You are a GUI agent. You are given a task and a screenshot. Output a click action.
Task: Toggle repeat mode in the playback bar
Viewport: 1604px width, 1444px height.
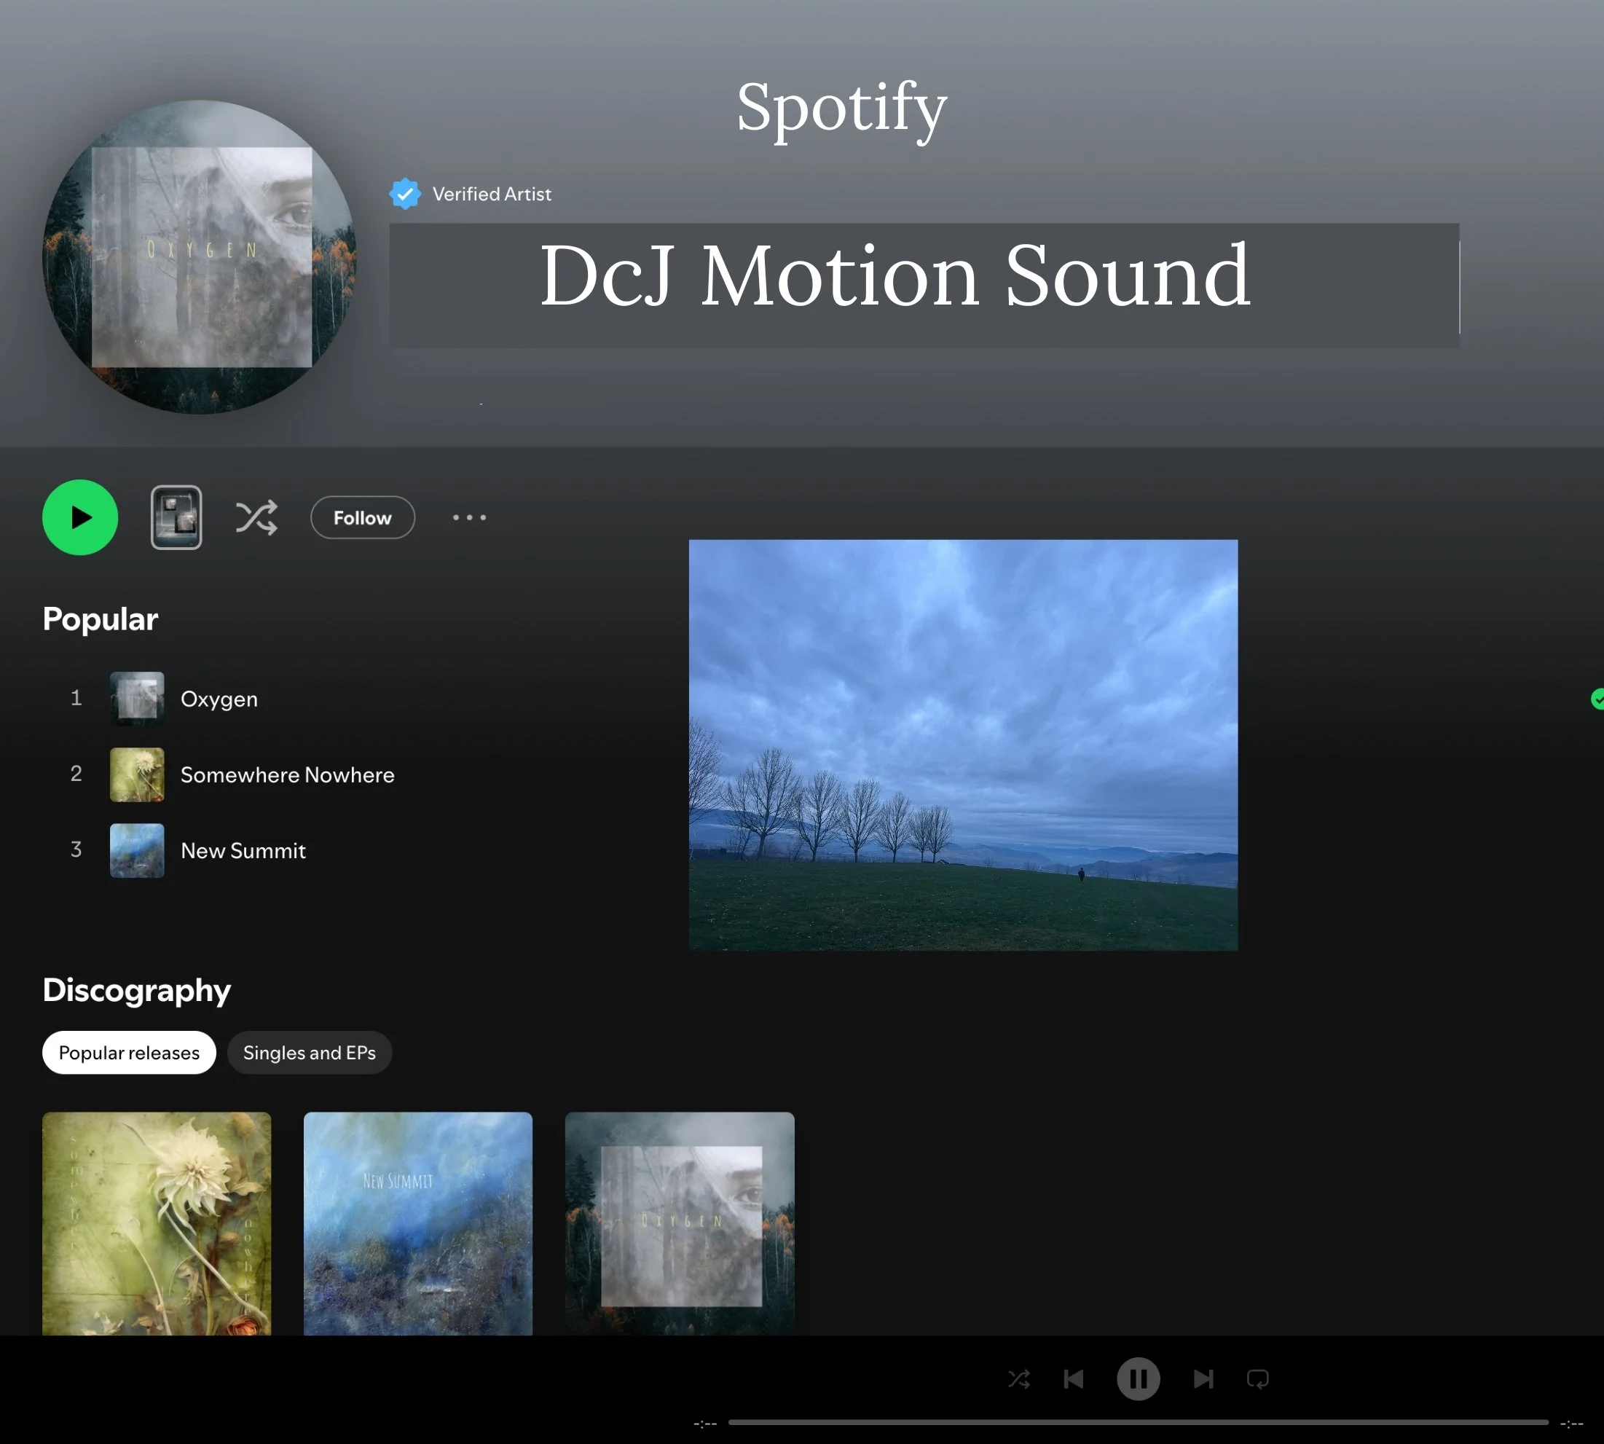pyautogui.click(x=1258, y=1378)
